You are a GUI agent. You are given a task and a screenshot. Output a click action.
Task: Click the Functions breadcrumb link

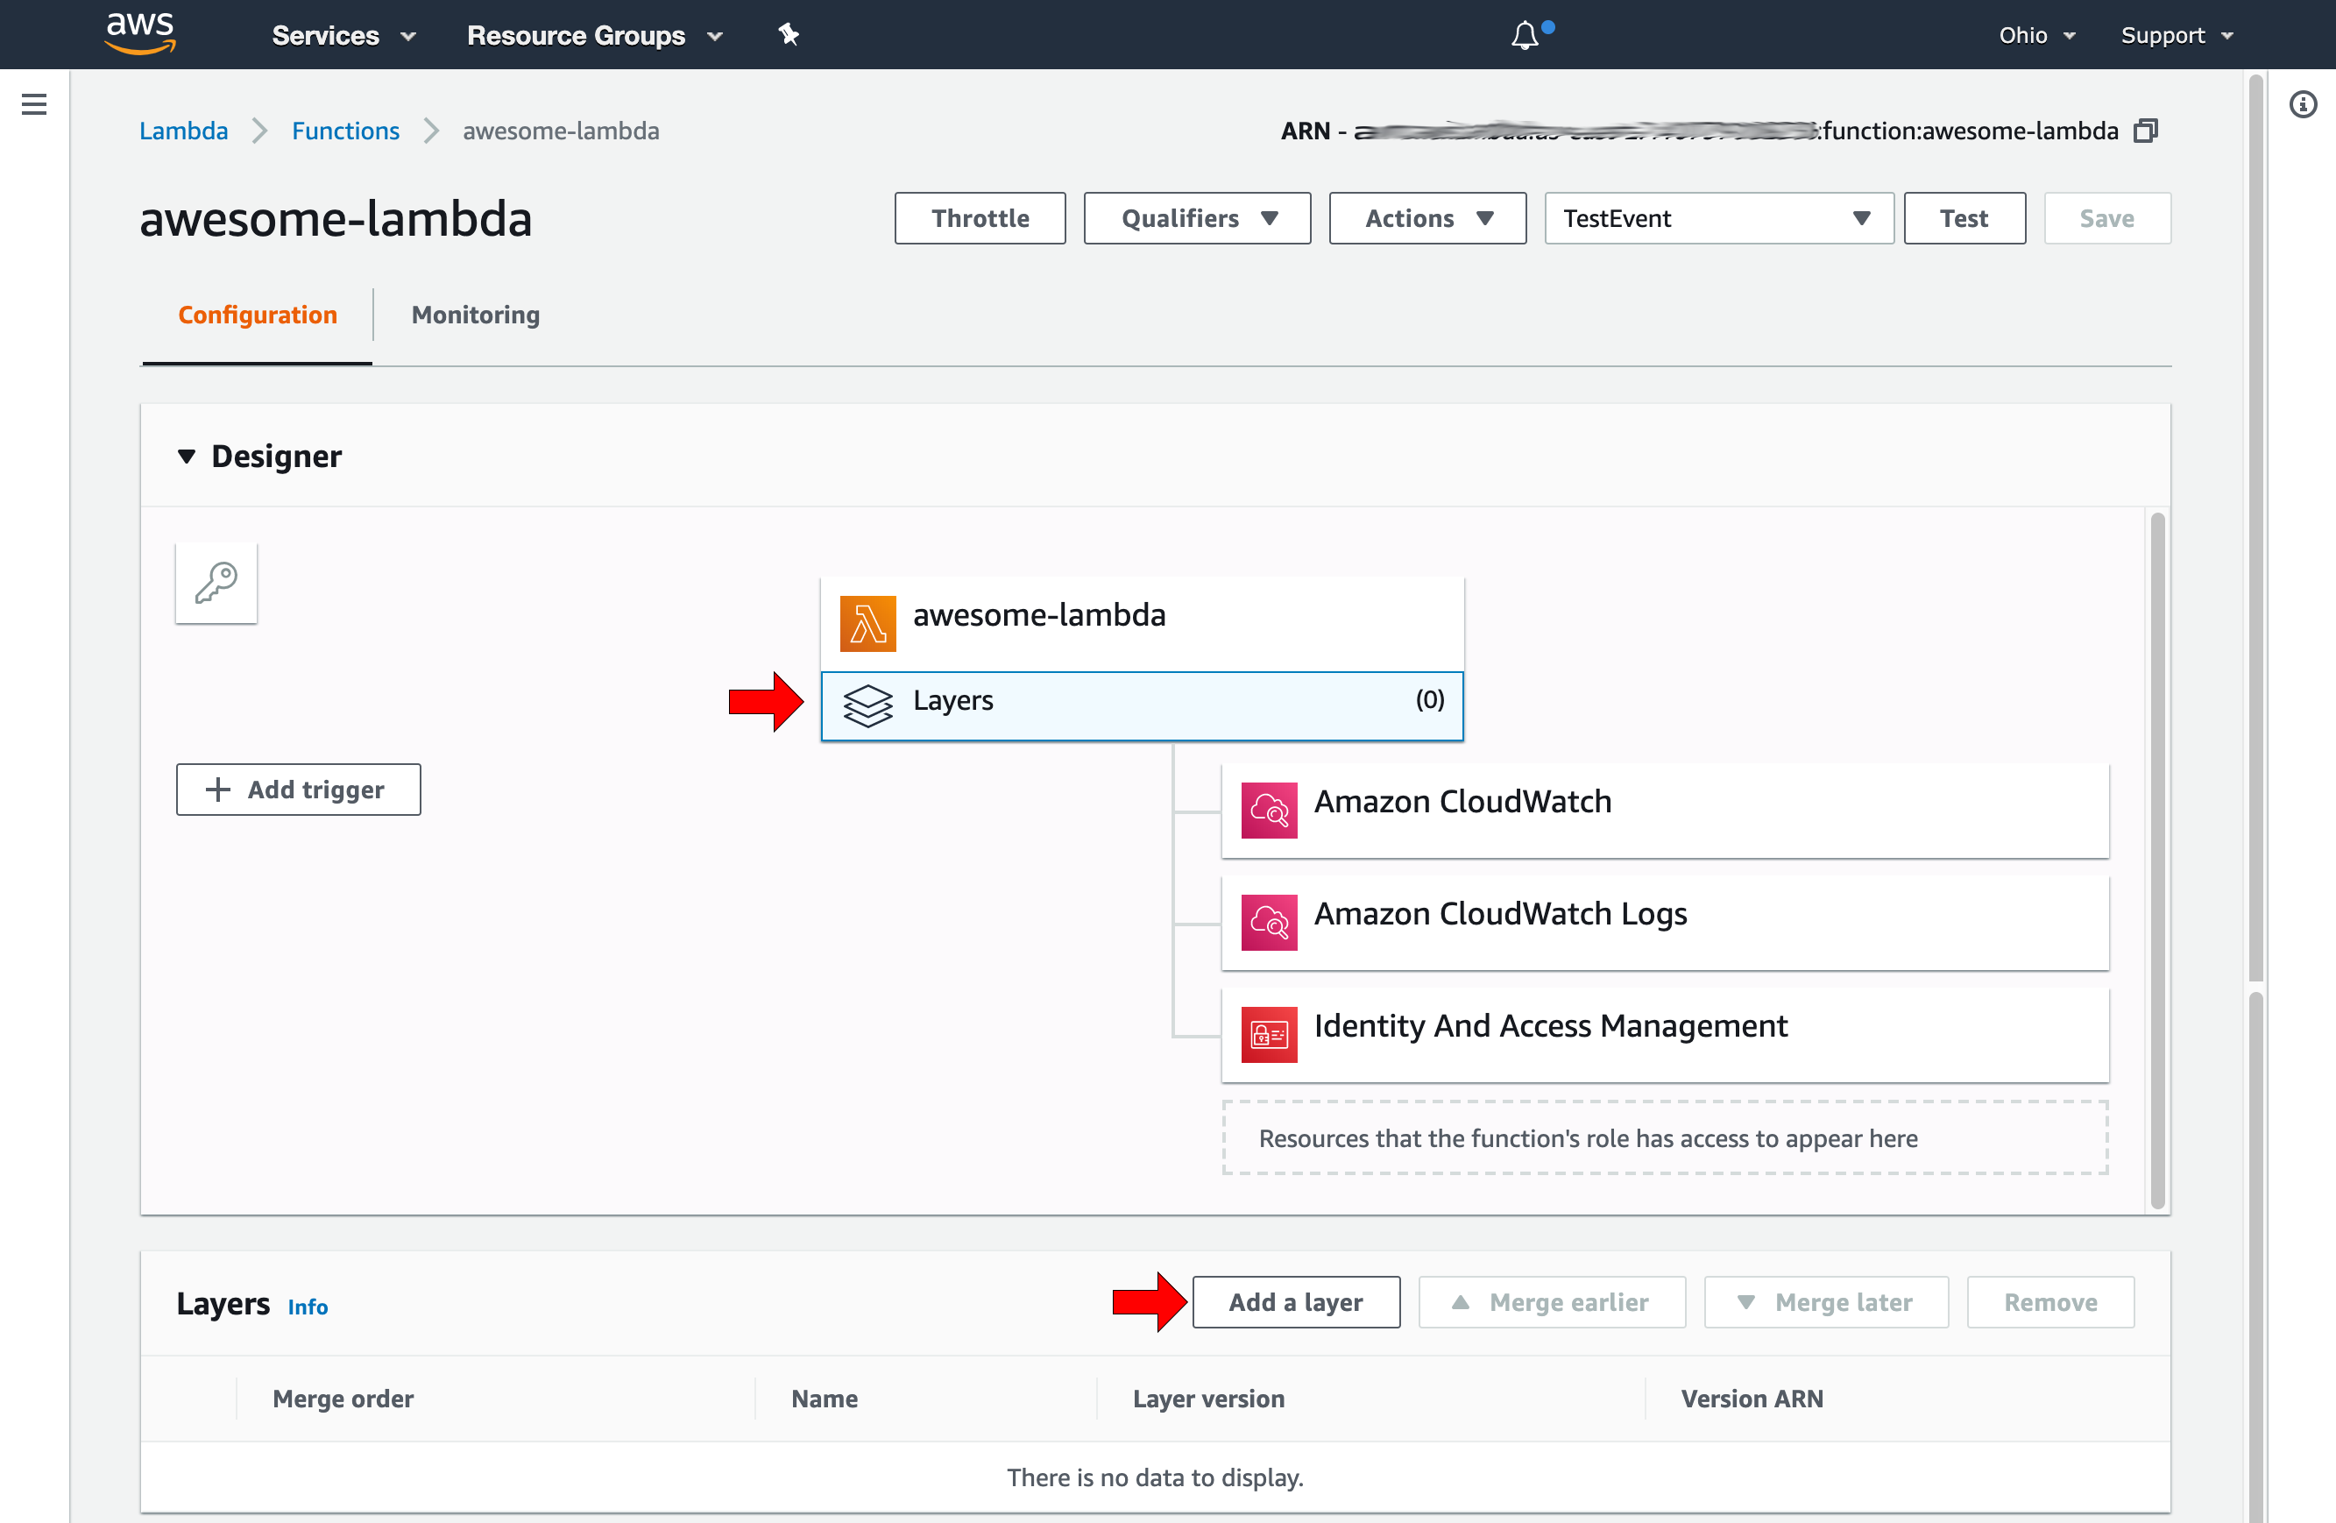[345, 131]
